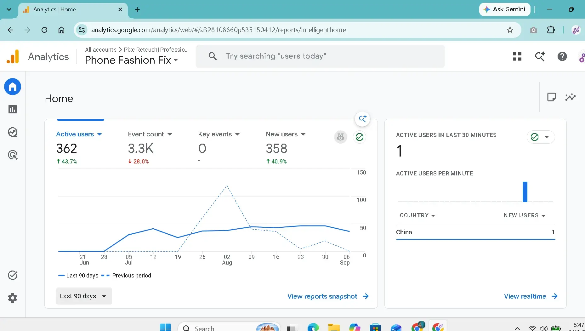Open the Explore sidebar icon
585x331 pixels.
click(13, 132)
